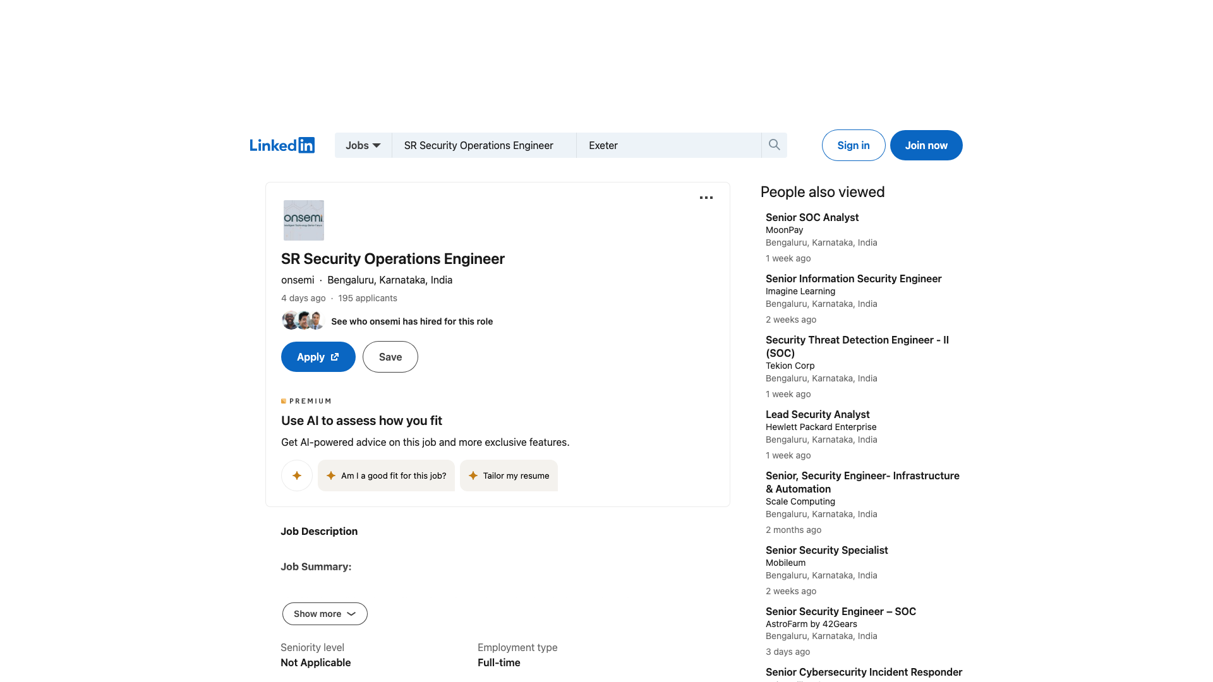Open Senior Cybersecurity Incident Responder job

point(864,672)
